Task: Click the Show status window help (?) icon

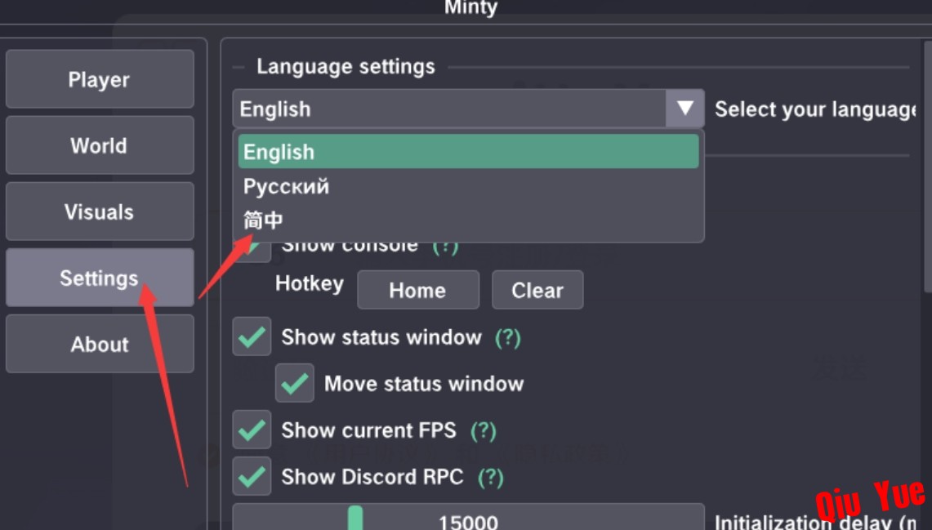Action: [508, 337]
